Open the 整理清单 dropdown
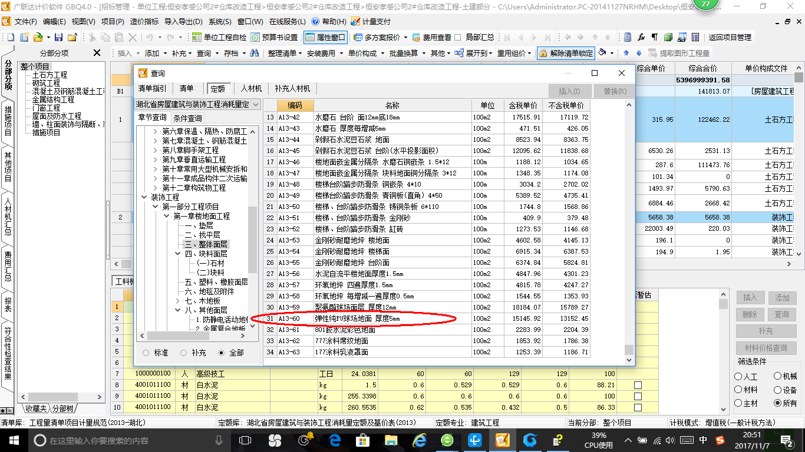This screenshot has width=805, height=452. click(285, 53)
